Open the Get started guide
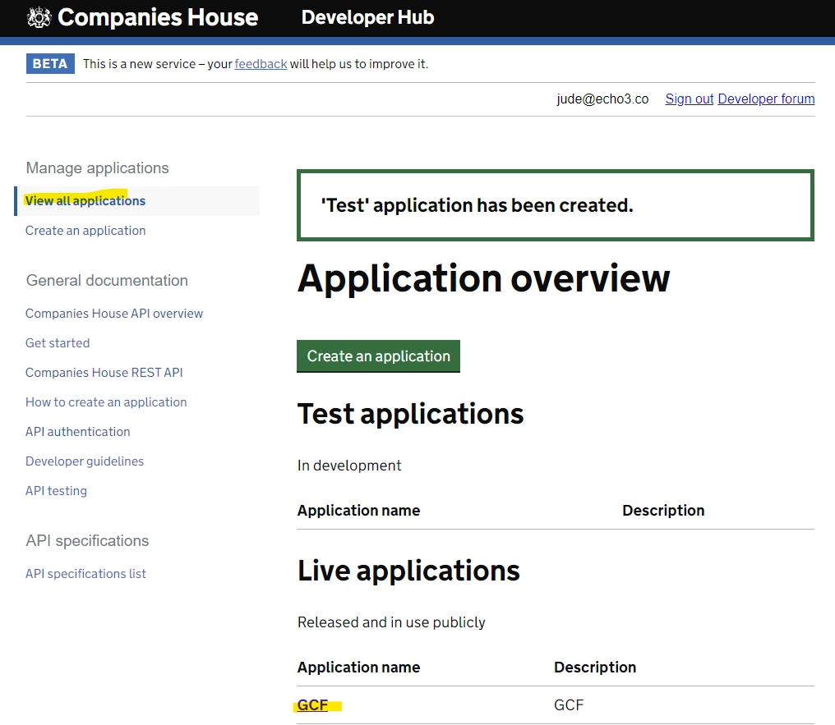 [x=58, y=342]
